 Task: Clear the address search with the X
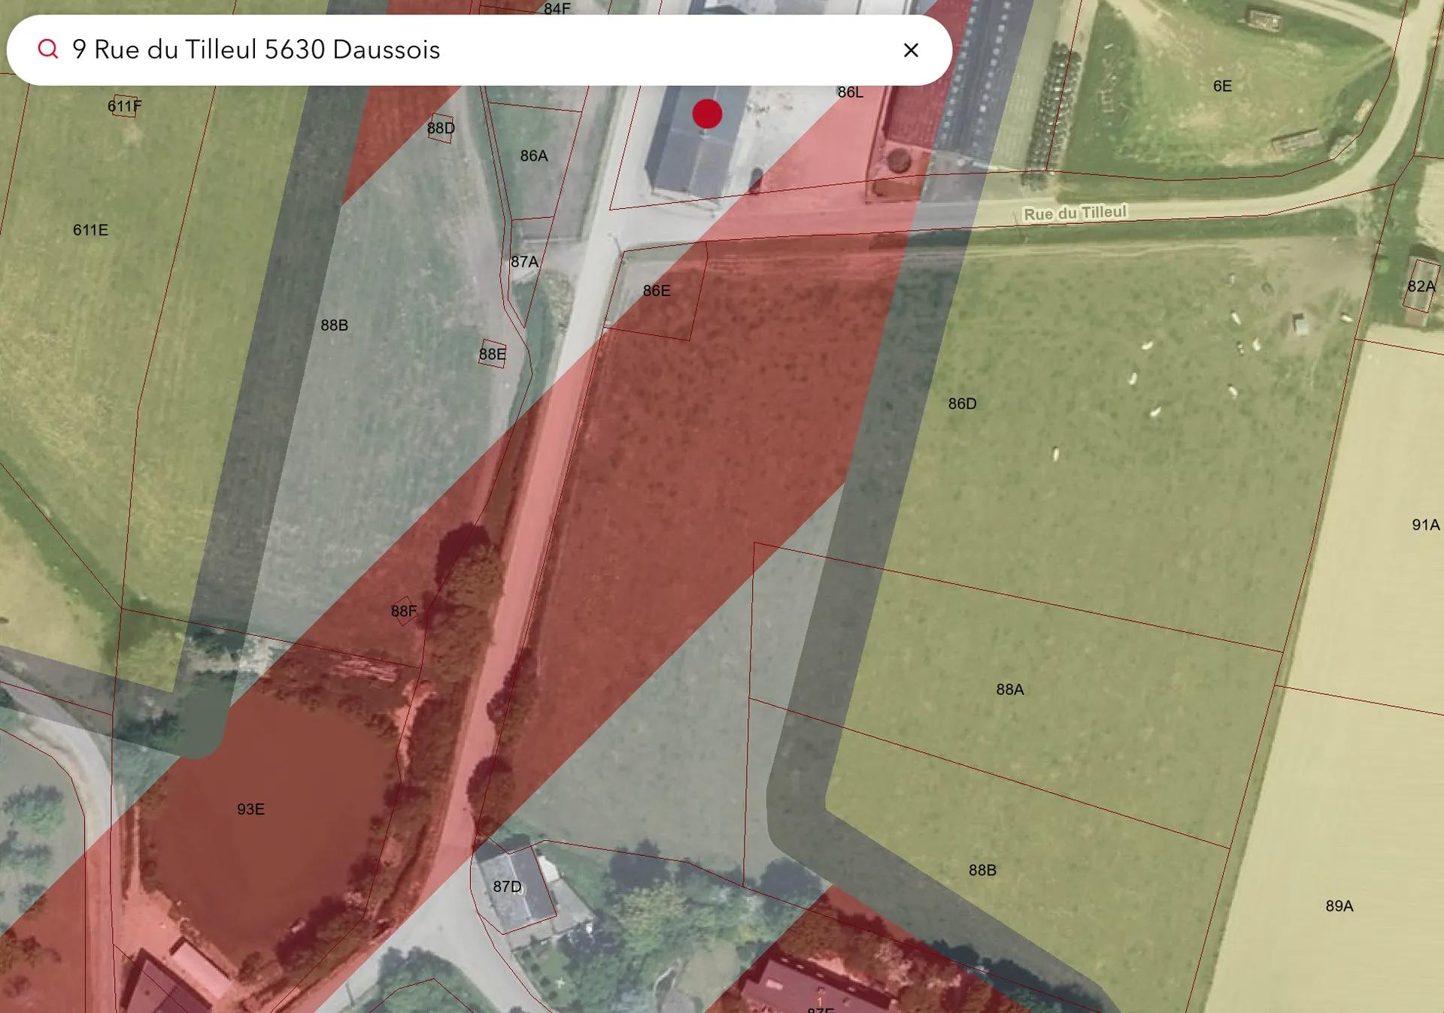[x=911, y=50]
